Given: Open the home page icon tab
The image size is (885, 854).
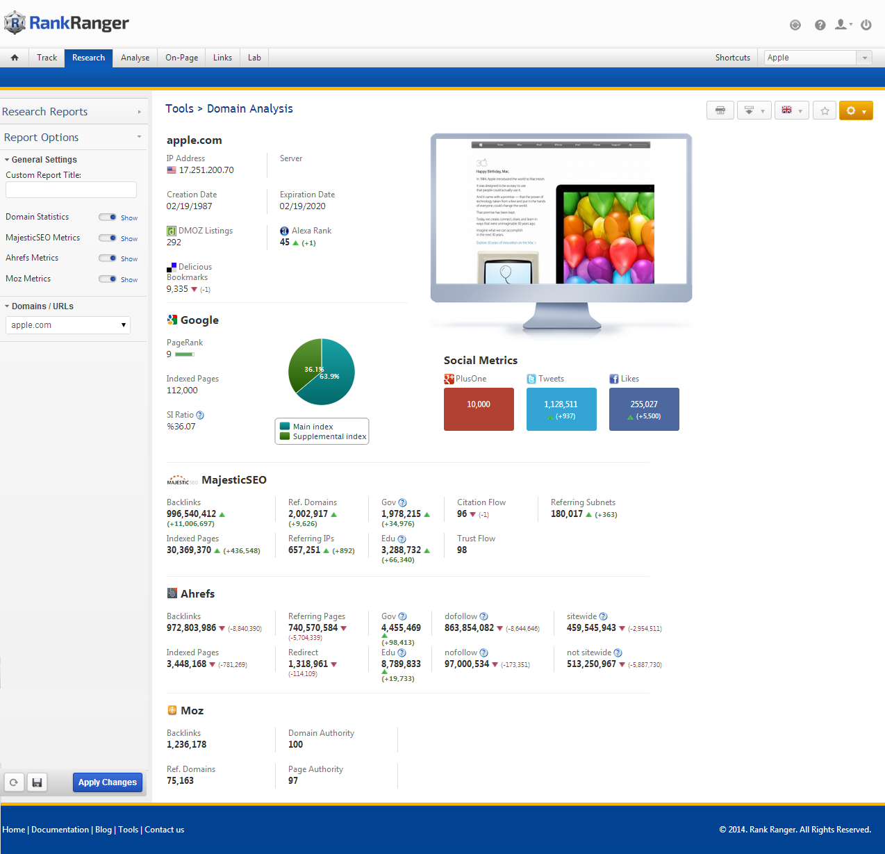Looking at the screenshot, I should click(15, 58).
